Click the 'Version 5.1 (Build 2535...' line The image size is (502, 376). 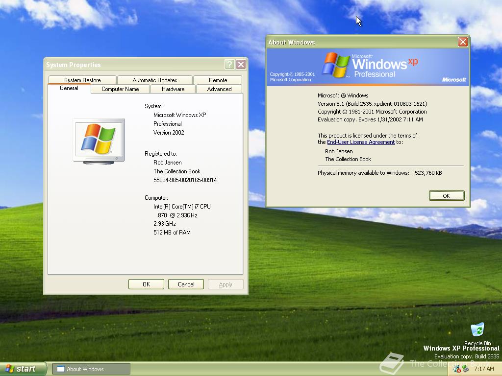coord(373,104)
